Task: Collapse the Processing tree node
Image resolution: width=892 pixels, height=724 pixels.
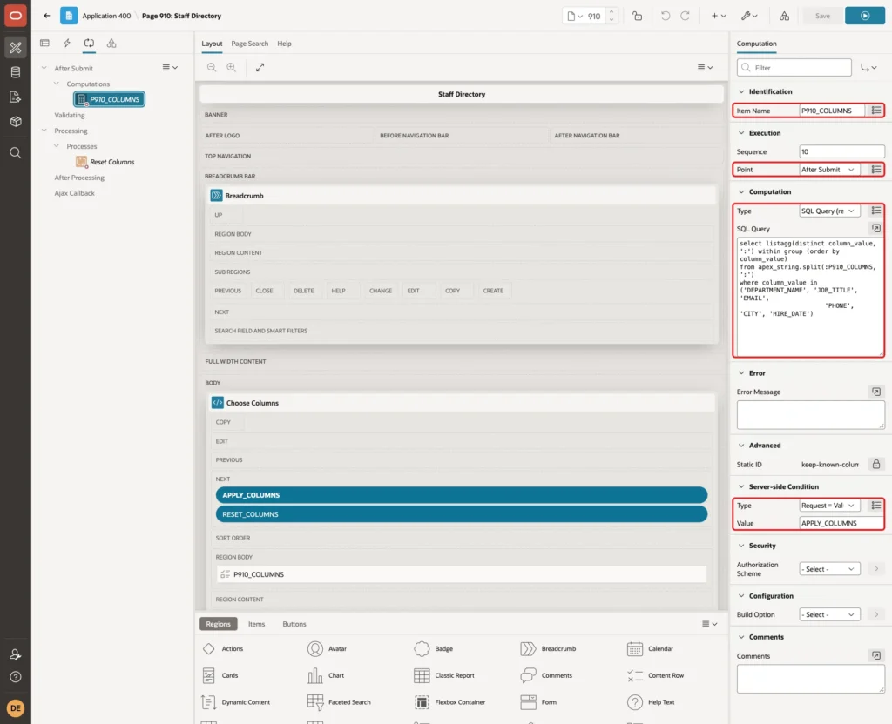Action: 44,131
